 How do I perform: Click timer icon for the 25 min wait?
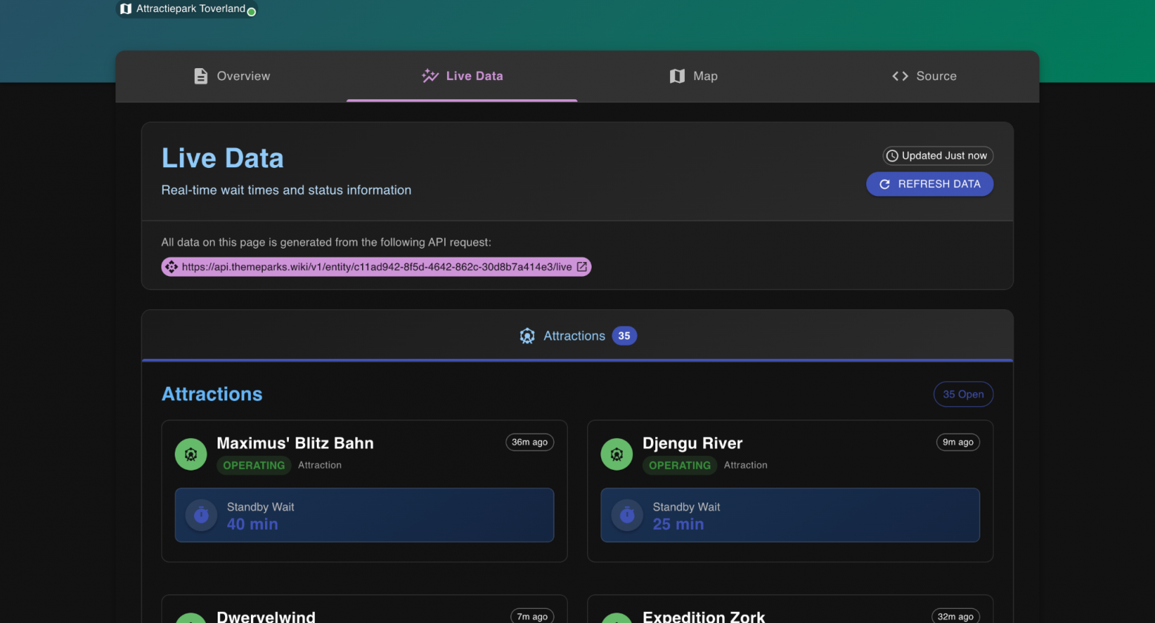point(627,515)
